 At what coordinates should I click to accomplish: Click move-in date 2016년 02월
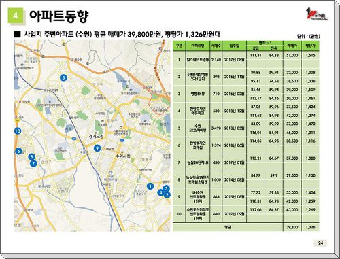pos(235,94)
